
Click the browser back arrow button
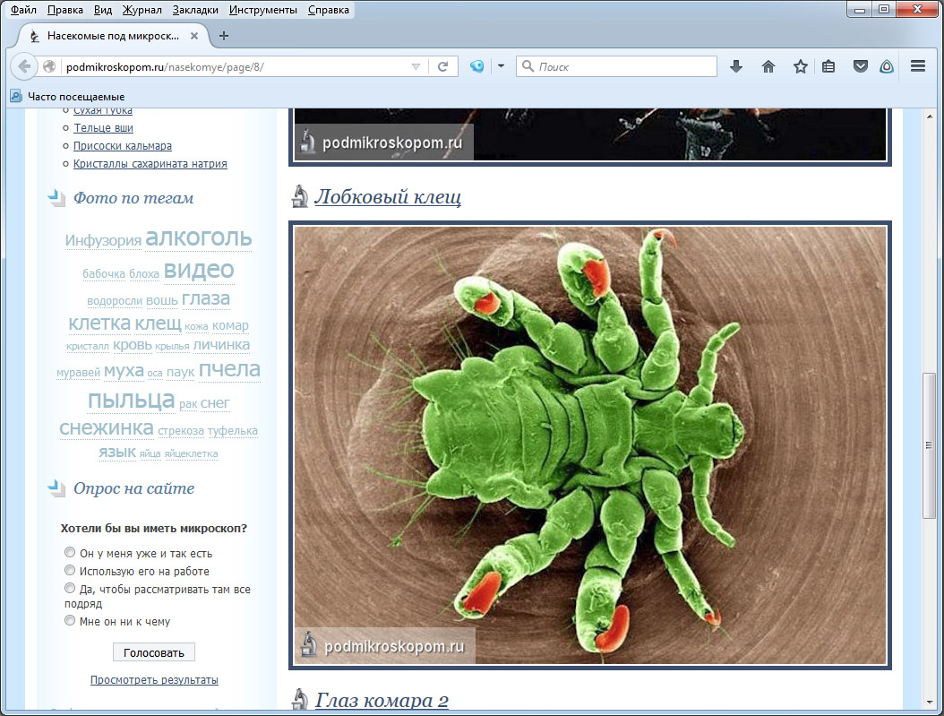[x=24, y=66]
